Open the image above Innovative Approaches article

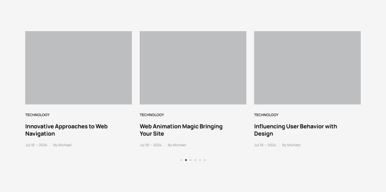[x=78, y=68]
